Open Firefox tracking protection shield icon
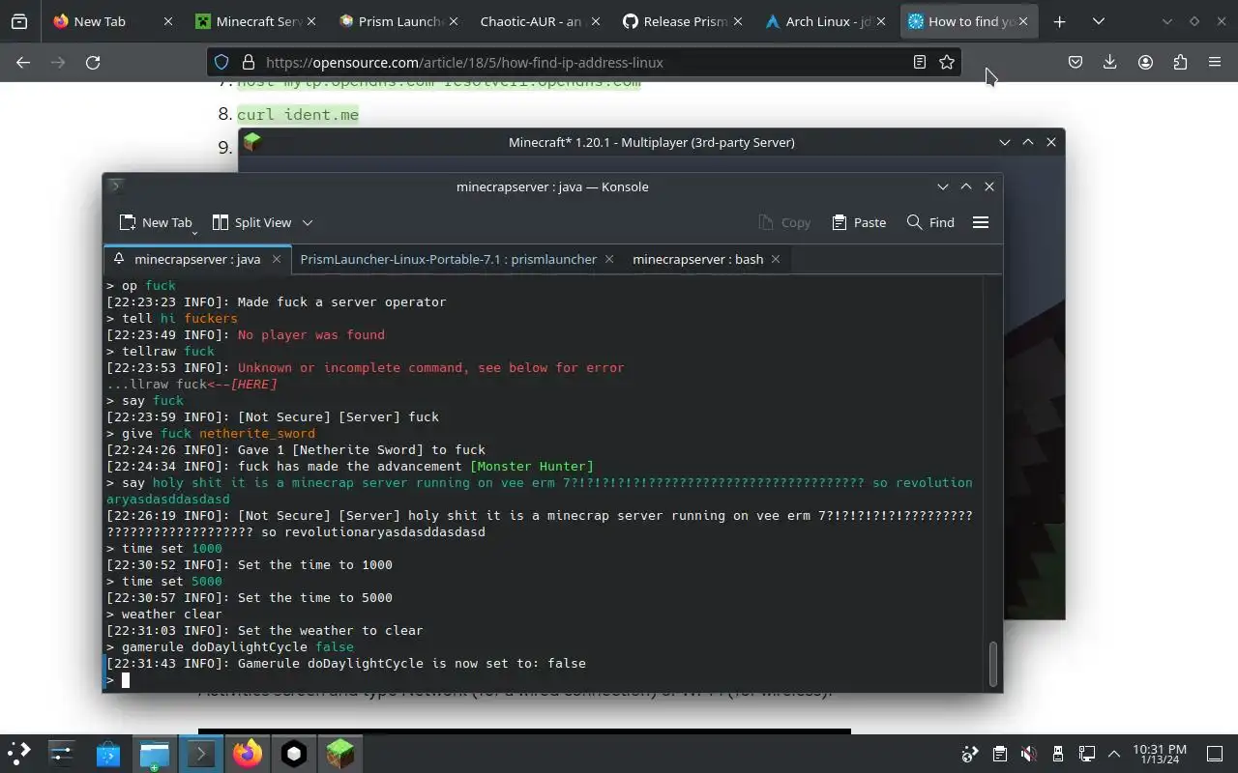This screenshot has width=1238, height=773. [x=221, y=62]
